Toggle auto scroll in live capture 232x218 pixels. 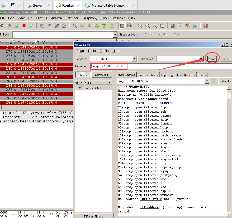coord(130,26)
